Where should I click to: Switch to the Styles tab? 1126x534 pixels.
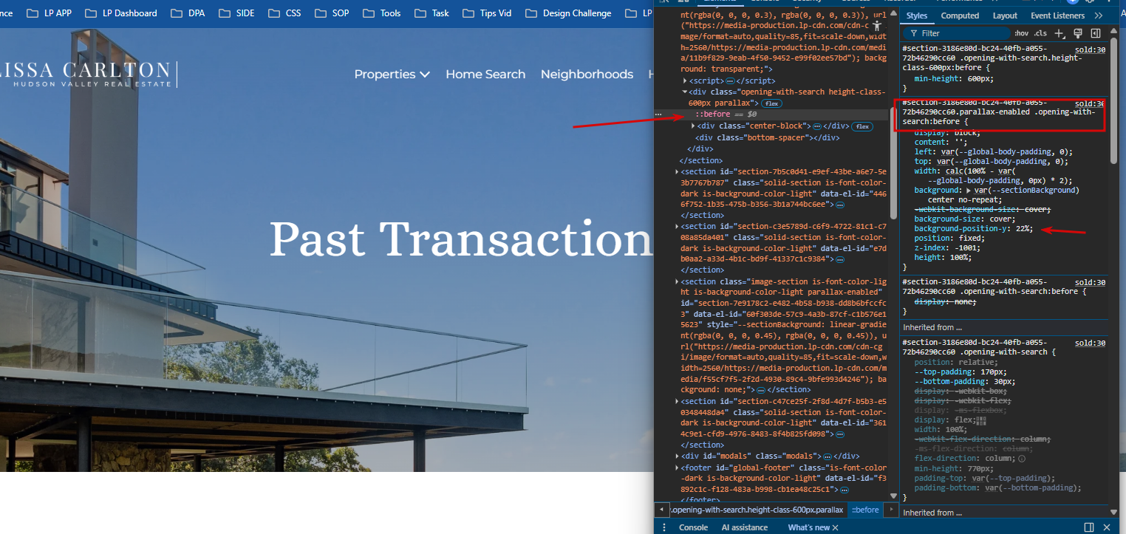point(917,16)
